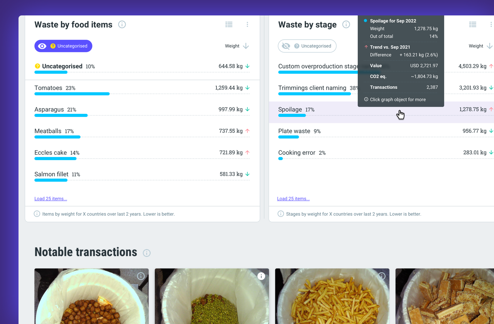
Task: Hide Uncategorised in Waste by food items
Action: point(63,46)
